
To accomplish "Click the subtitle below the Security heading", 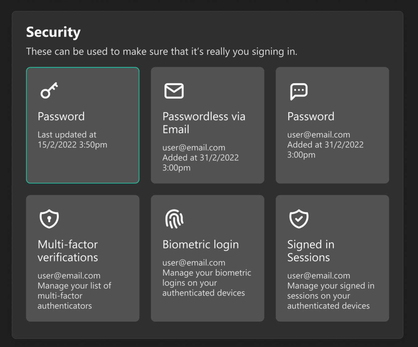I will click(162, 52).
